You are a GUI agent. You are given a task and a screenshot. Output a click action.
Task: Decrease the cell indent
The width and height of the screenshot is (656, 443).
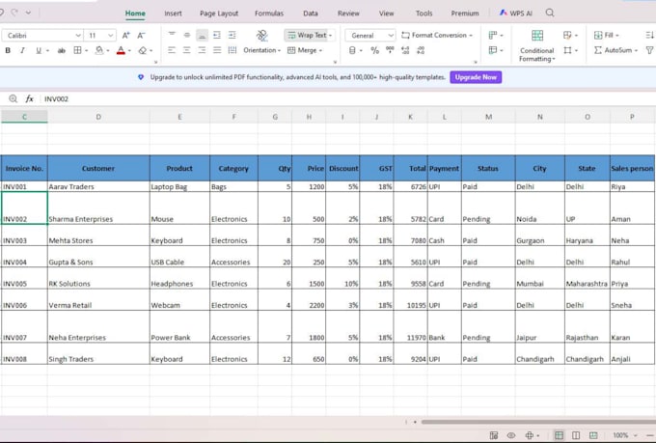(217, 35)
